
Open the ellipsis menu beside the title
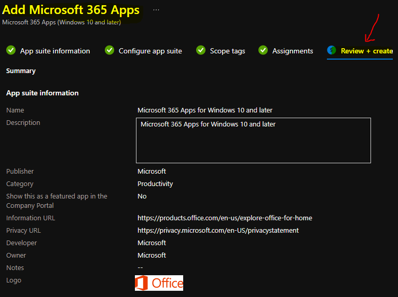[x=156, y=10]
